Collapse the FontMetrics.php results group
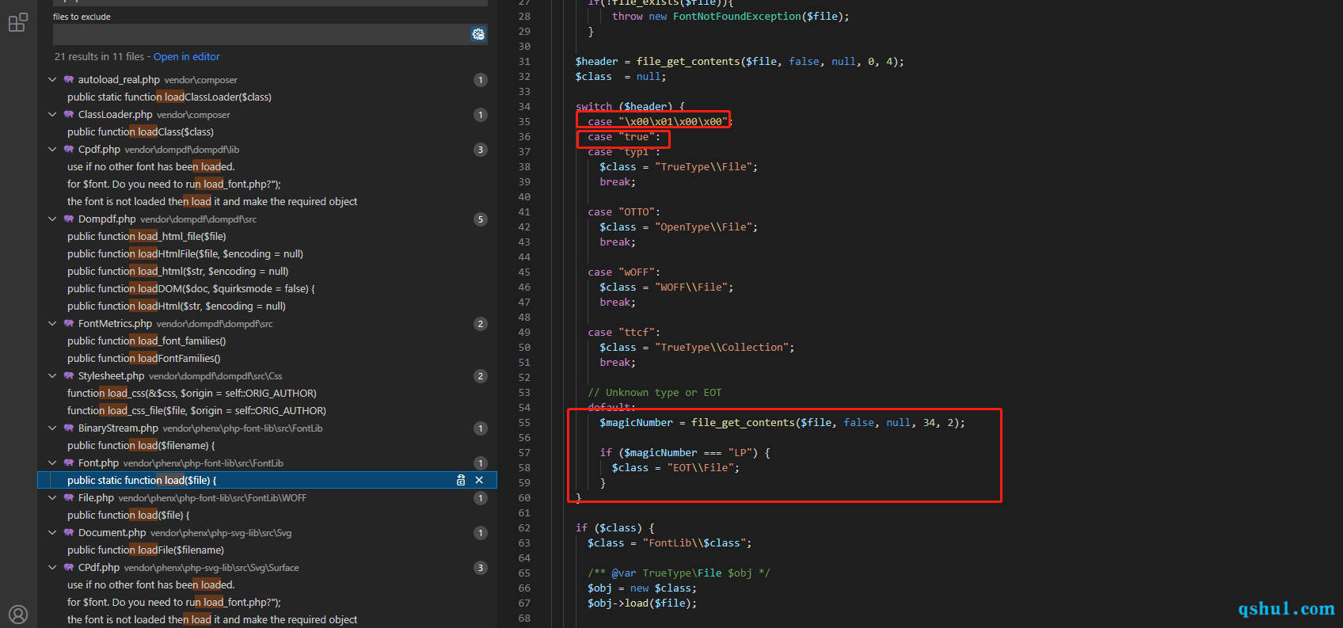1343x628 pixels. pos(52,323)
